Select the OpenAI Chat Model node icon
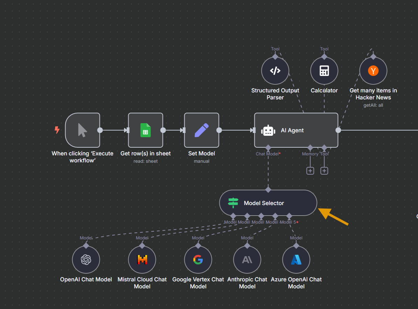The height and width of the screenshot is (309, 418). (x=86, y=259)
